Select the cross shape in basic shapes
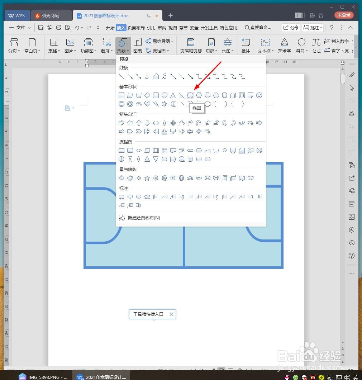This screenshot has width=362, height=380. 208,95
